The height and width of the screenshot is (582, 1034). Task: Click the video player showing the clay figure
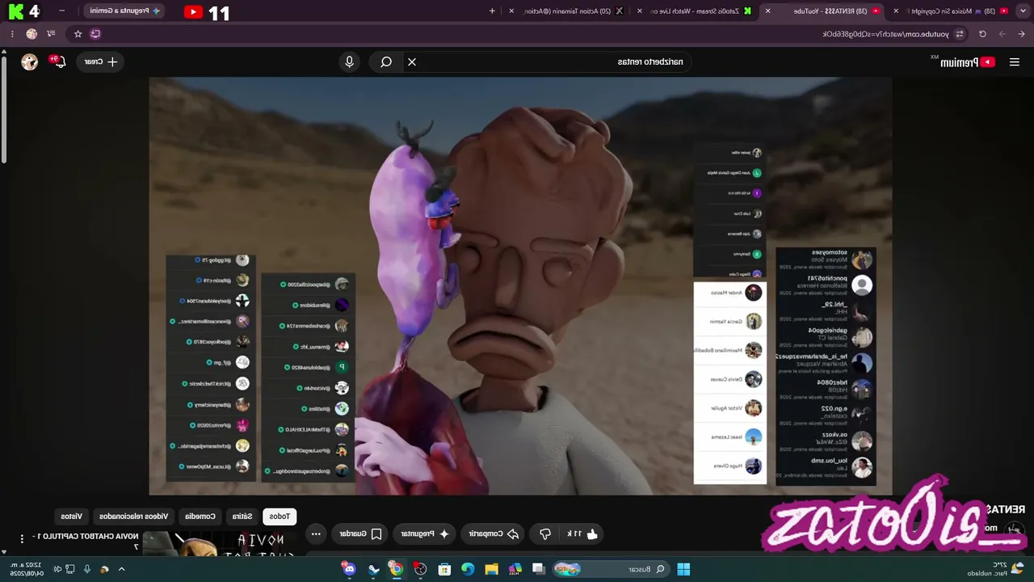520,285
